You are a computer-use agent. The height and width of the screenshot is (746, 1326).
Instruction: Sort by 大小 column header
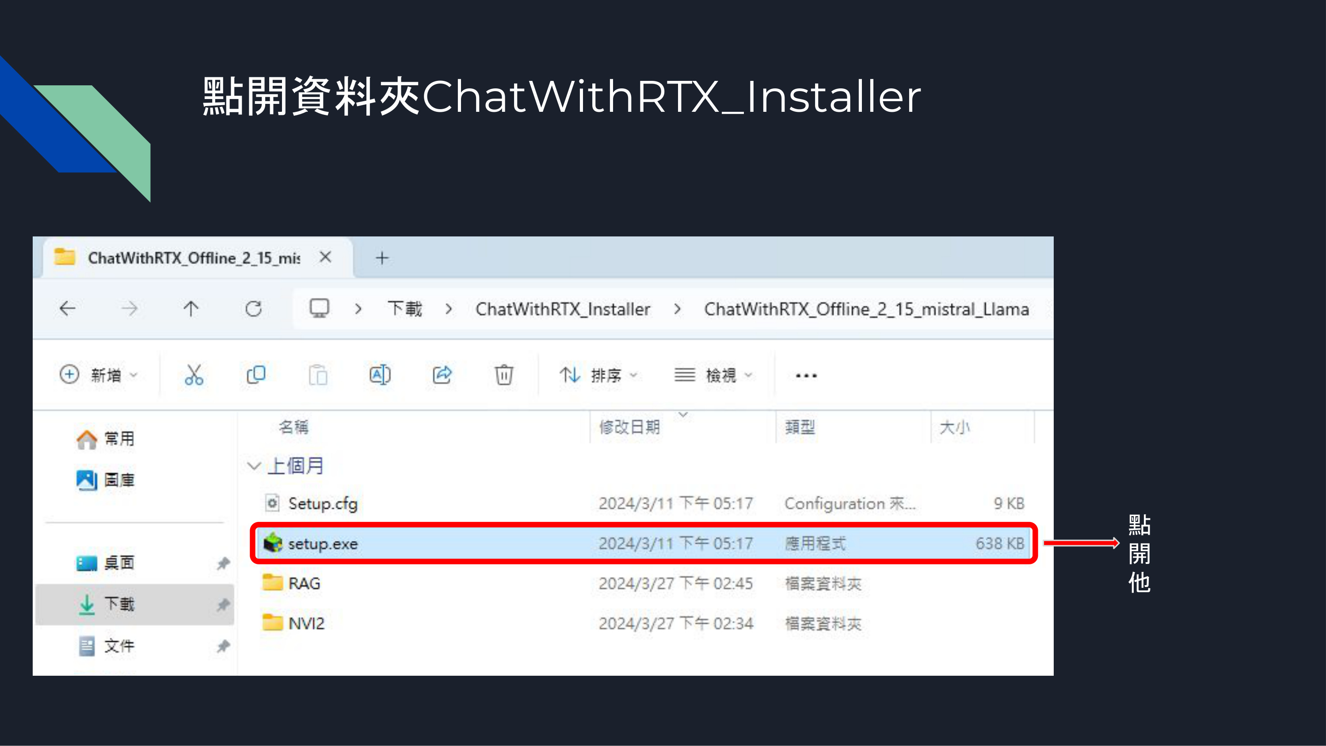click(x=955, y=427)
